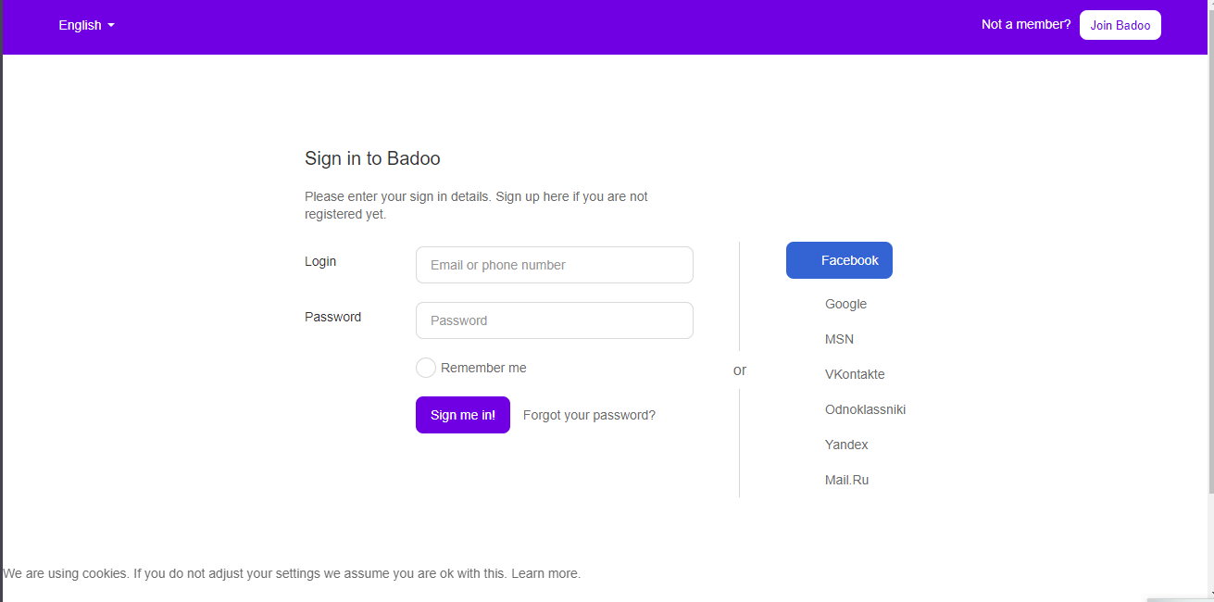Tick the Remember me checkbox circle
This screenshot has width=1214, height=602.
(x=426, y=368)
